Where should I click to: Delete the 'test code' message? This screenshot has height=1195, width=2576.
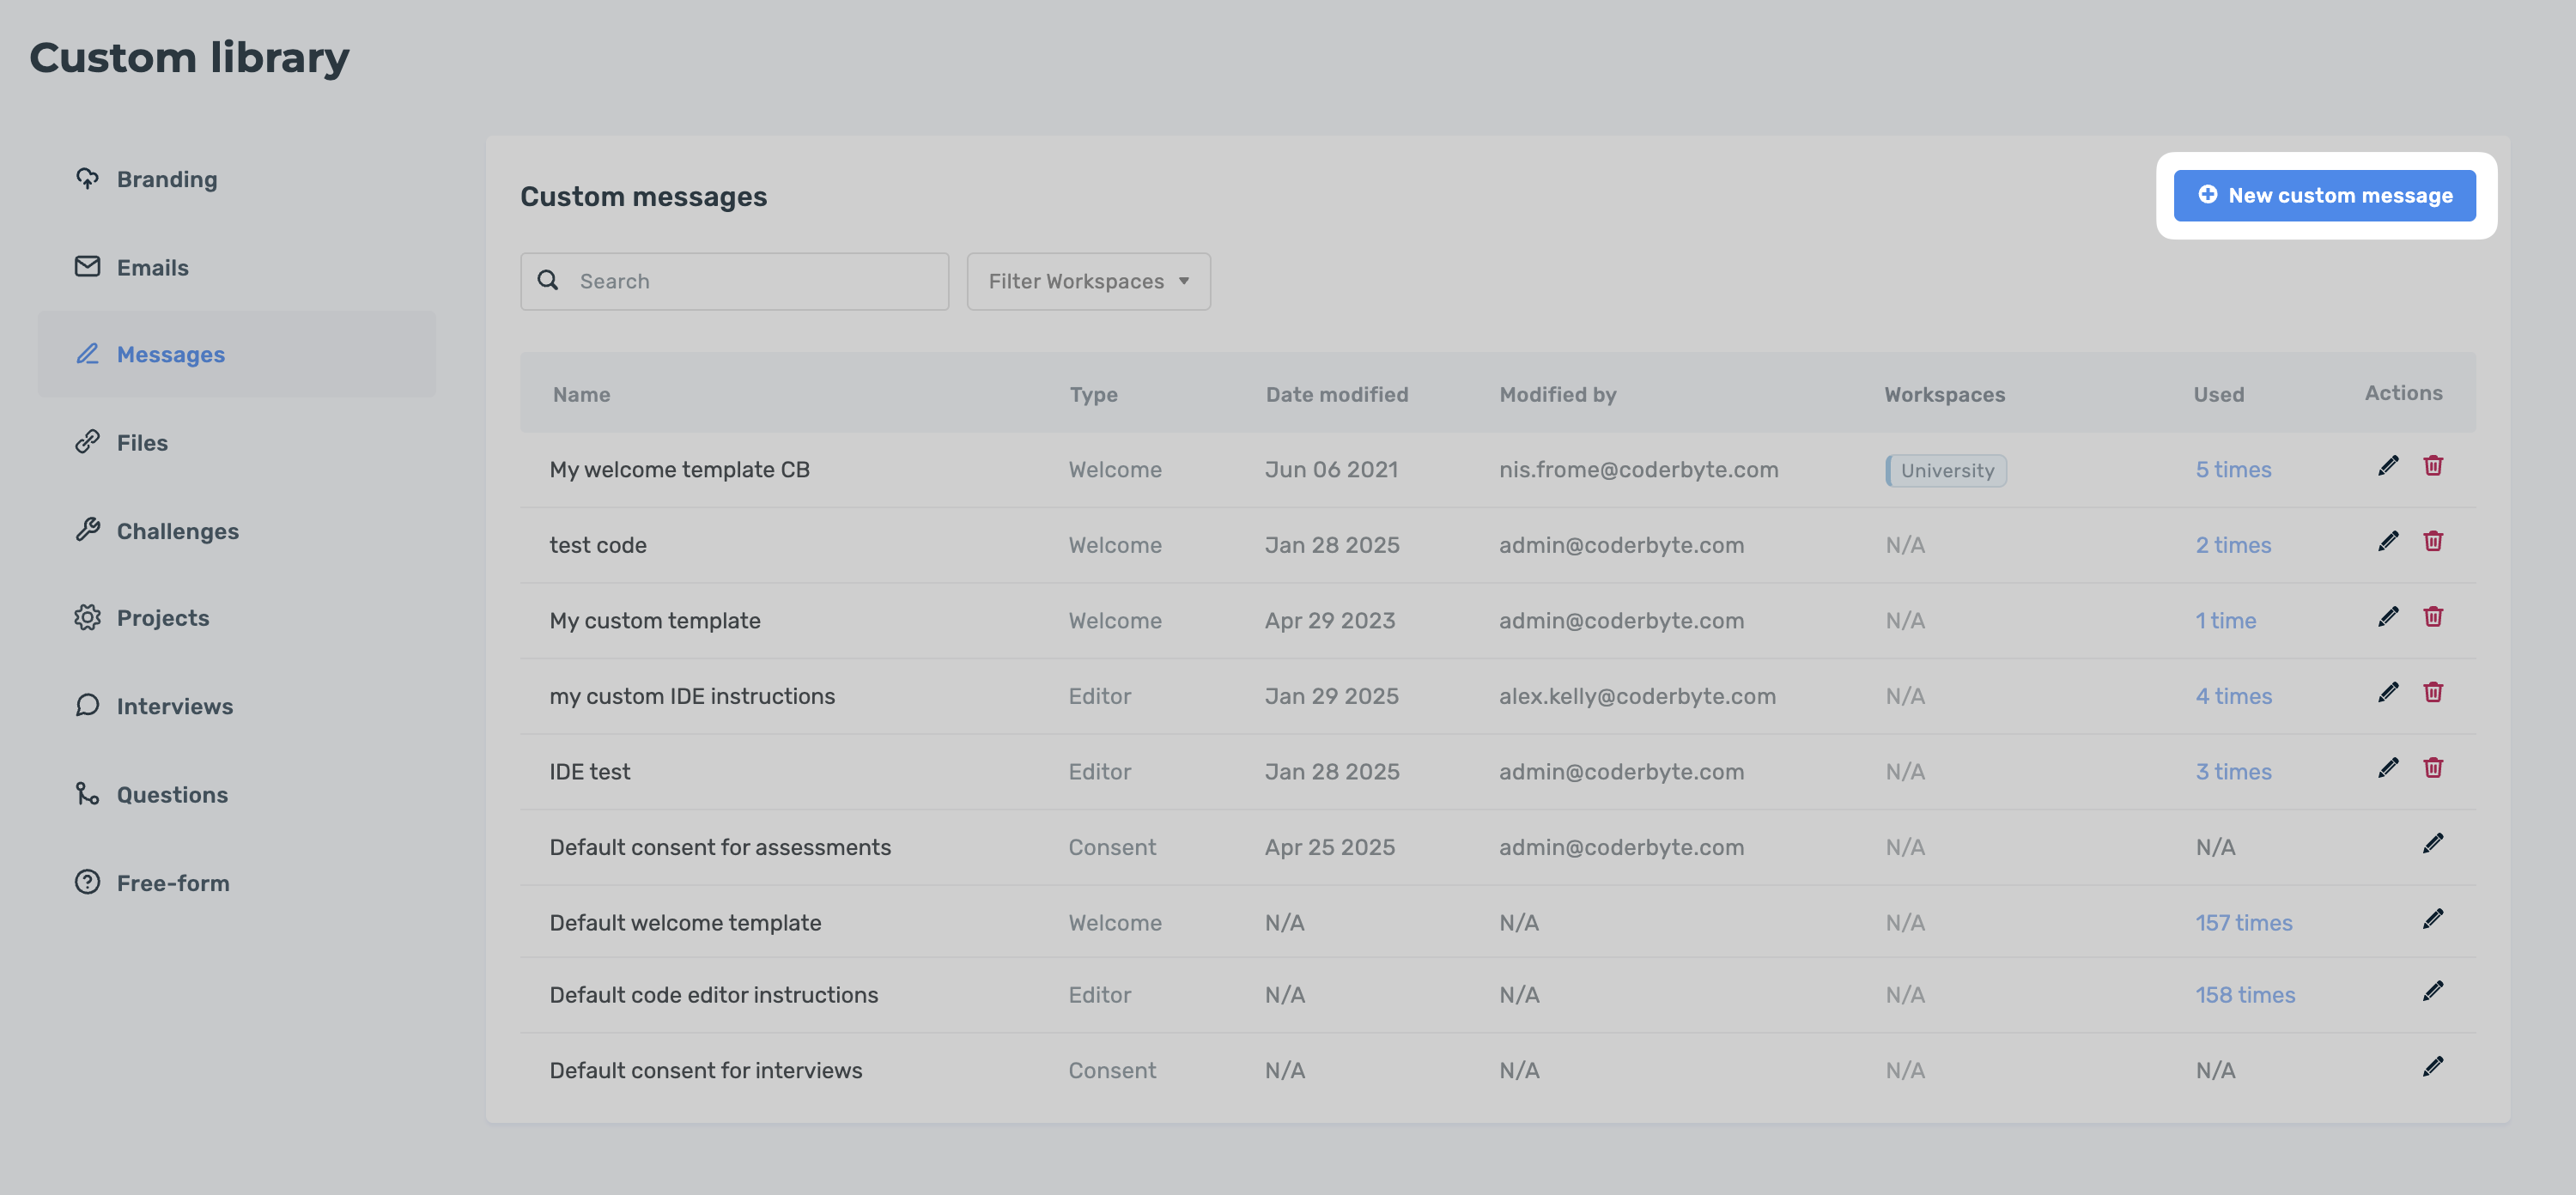(x=2432, y=541)
